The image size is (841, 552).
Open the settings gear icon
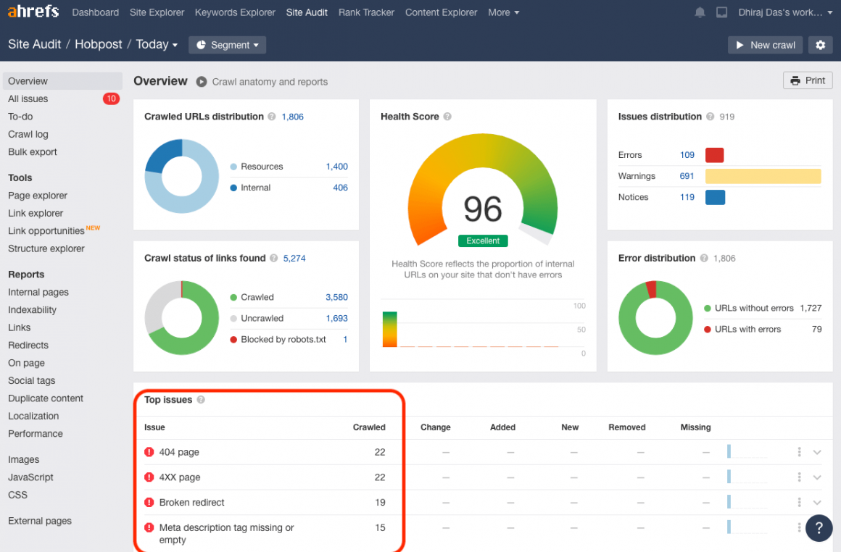tap(820, 45)
